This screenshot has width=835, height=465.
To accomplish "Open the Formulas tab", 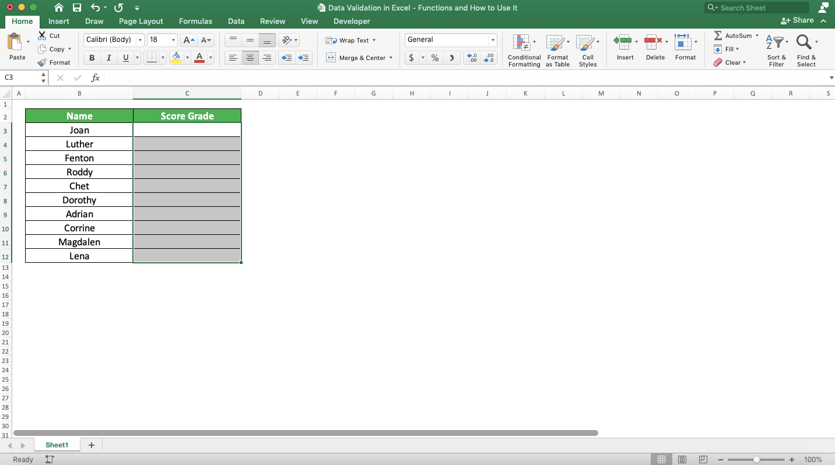I will [x=195, y=21].
